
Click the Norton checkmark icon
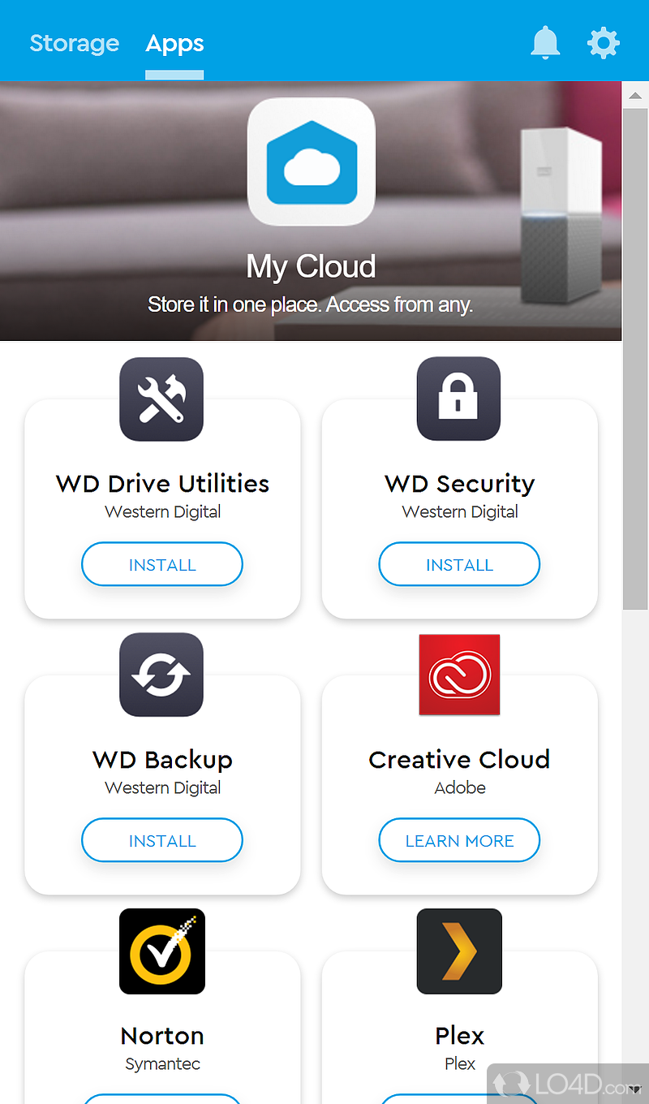pyautogui.click(x=161, y=951)
